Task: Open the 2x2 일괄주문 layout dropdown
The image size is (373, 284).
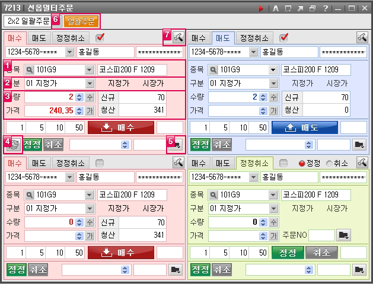Action: [27, 21]
